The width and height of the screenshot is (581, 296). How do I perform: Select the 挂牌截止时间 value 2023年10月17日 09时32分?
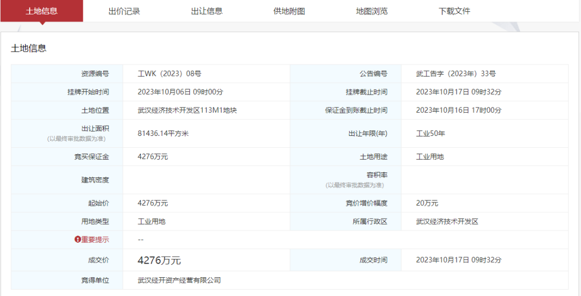click(x=459, y=92)
